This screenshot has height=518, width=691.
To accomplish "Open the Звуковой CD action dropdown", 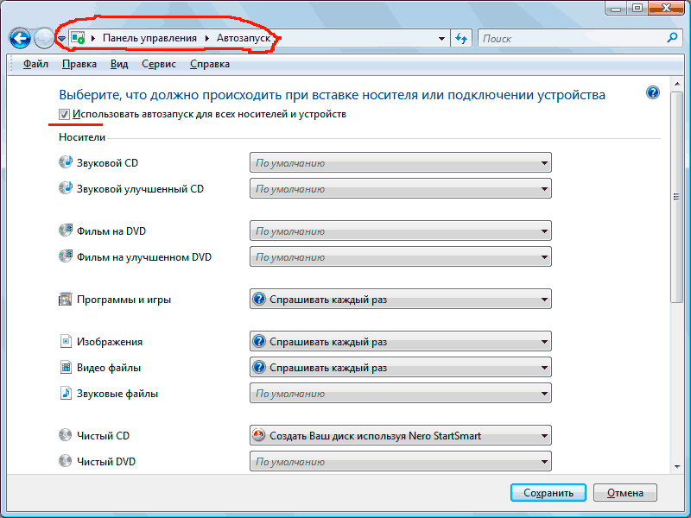I will 401,162.
